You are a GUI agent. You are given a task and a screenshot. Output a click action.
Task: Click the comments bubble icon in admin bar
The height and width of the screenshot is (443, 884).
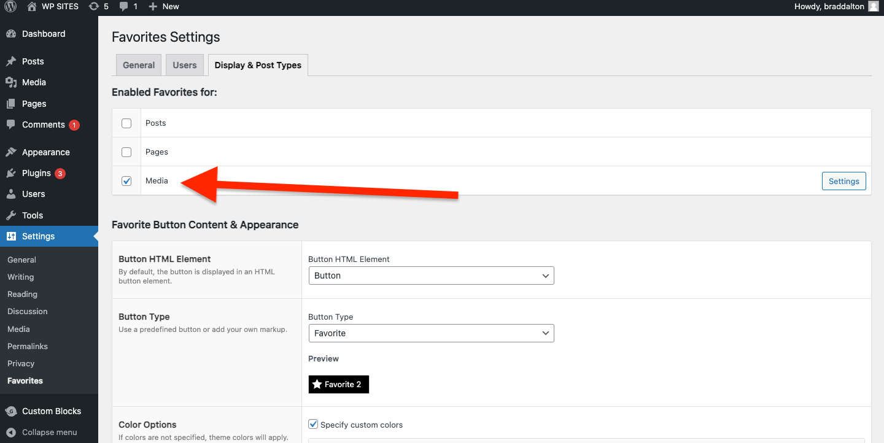[125, 6]
